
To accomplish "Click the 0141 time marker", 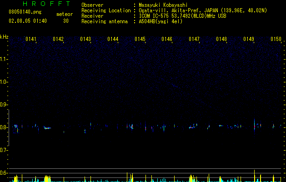I will pyautogui.click(x=31, y=39).
